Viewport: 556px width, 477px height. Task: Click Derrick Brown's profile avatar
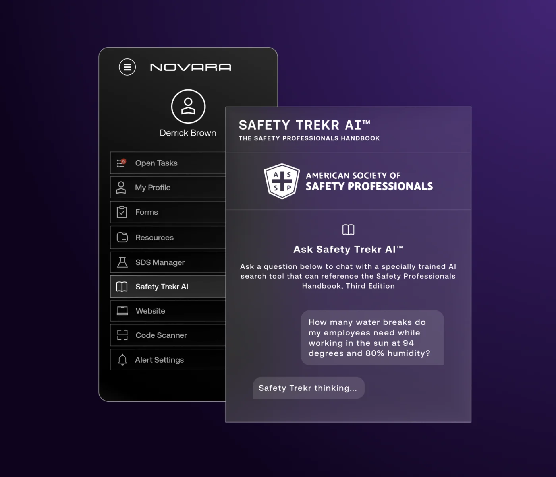pos(188,107)
